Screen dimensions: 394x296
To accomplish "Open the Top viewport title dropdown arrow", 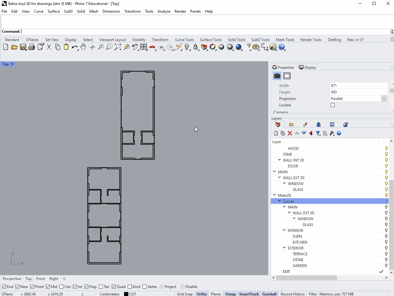I will 13,64.
